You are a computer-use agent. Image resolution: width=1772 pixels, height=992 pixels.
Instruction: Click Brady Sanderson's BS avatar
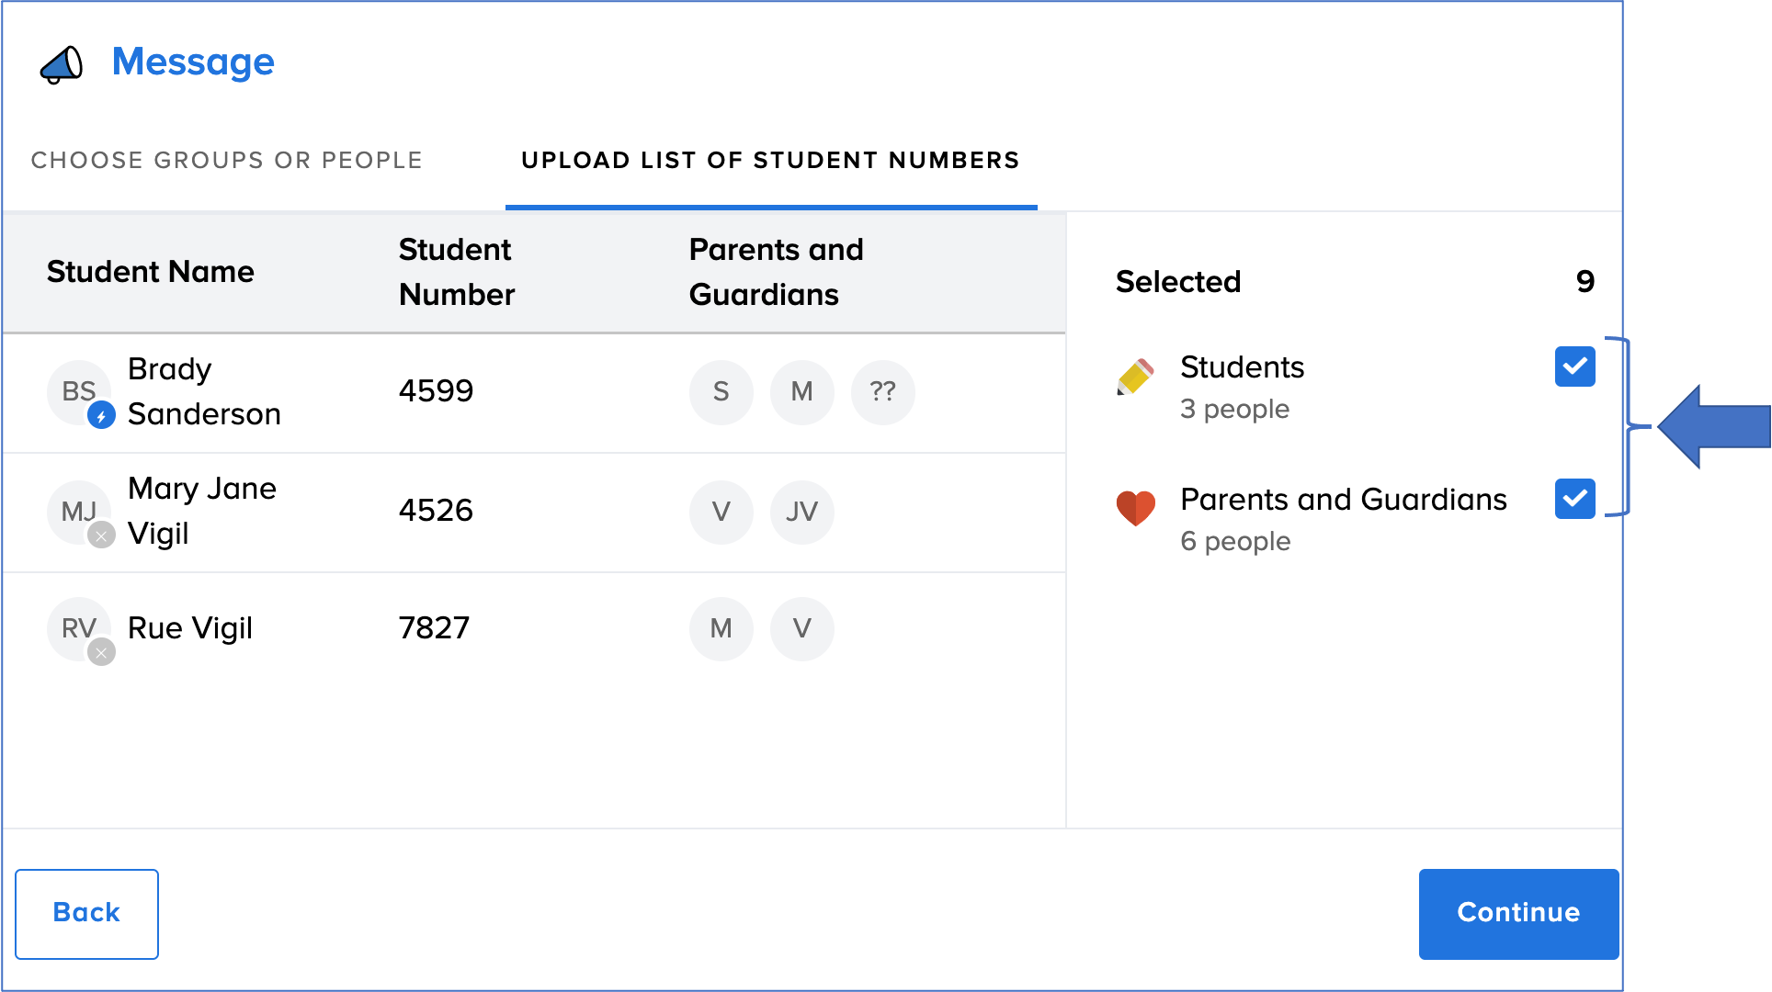click(x=79, y=392)
